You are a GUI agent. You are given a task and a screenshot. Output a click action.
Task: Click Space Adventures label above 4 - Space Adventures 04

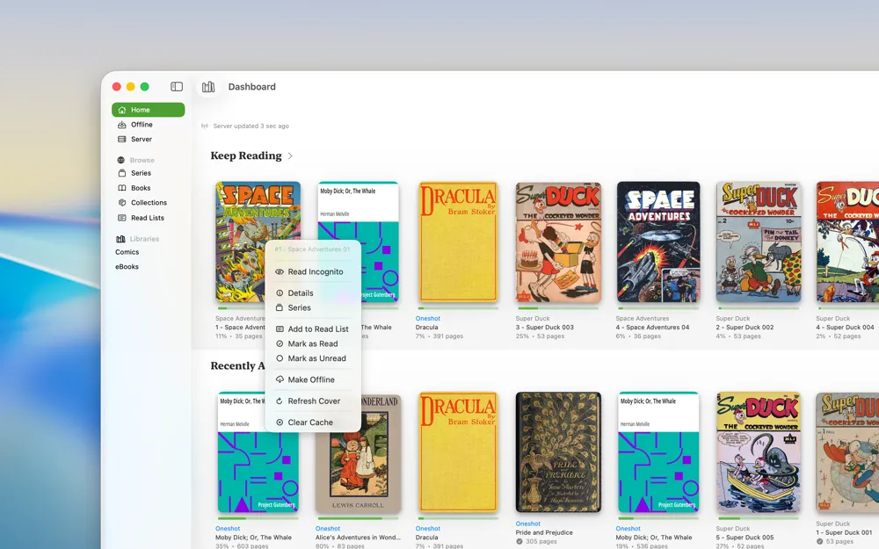643,318
